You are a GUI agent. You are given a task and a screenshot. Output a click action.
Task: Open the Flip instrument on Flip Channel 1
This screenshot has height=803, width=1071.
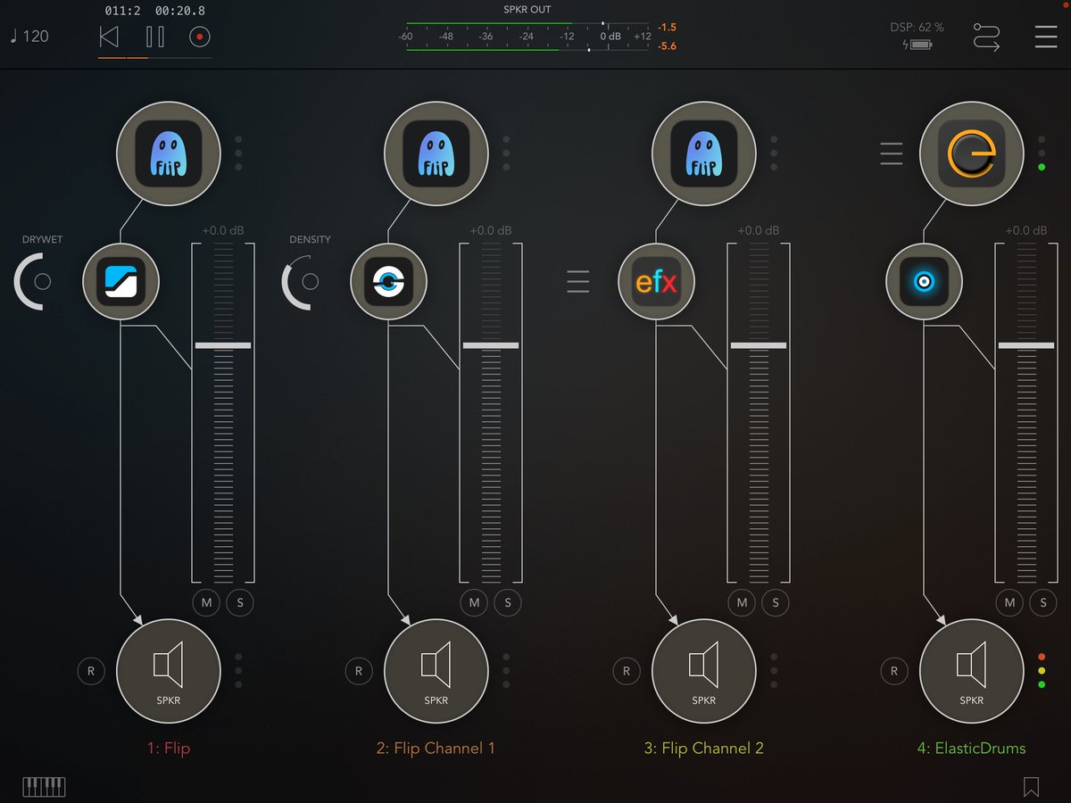pyautogui.click(x=436, y=153)
